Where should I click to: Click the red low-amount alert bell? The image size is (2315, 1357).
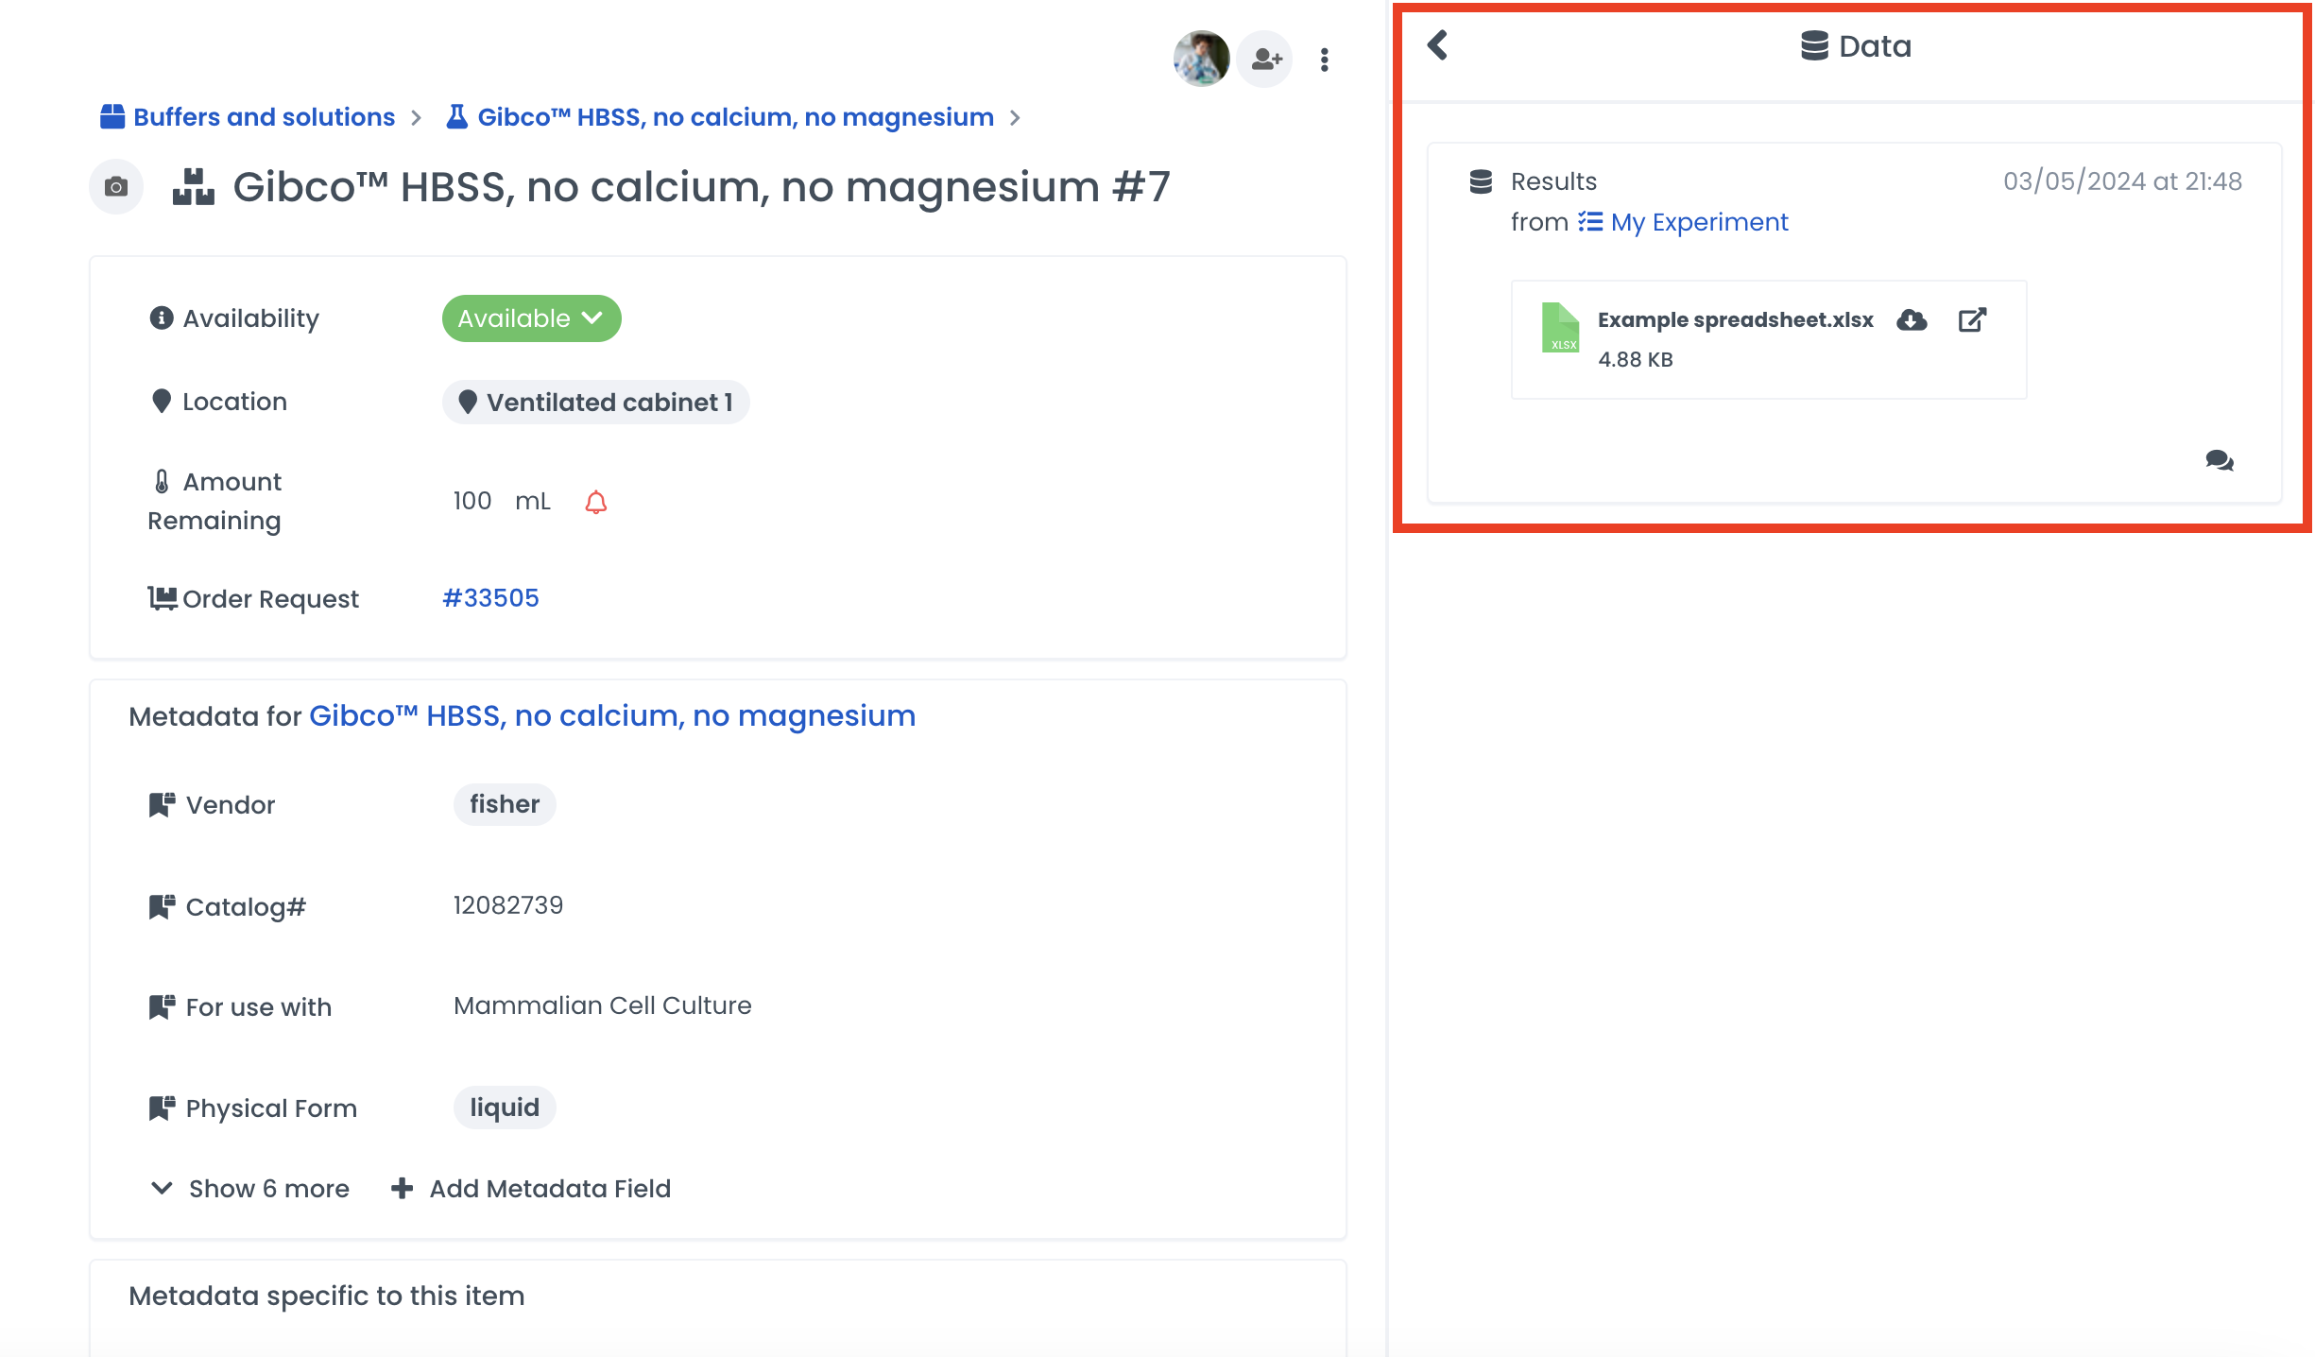click(595, 502)
